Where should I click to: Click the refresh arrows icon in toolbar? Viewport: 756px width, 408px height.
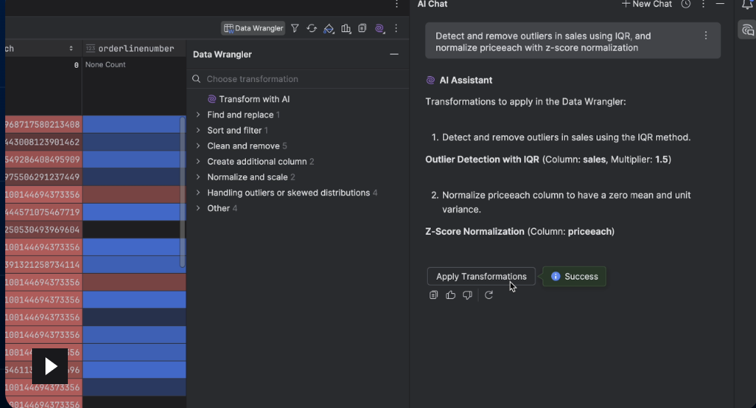click(x=312, y=28)
